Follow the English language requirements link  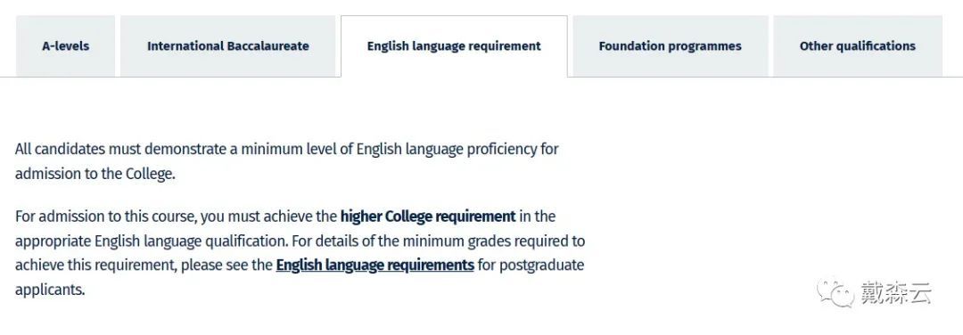point(374,265)
